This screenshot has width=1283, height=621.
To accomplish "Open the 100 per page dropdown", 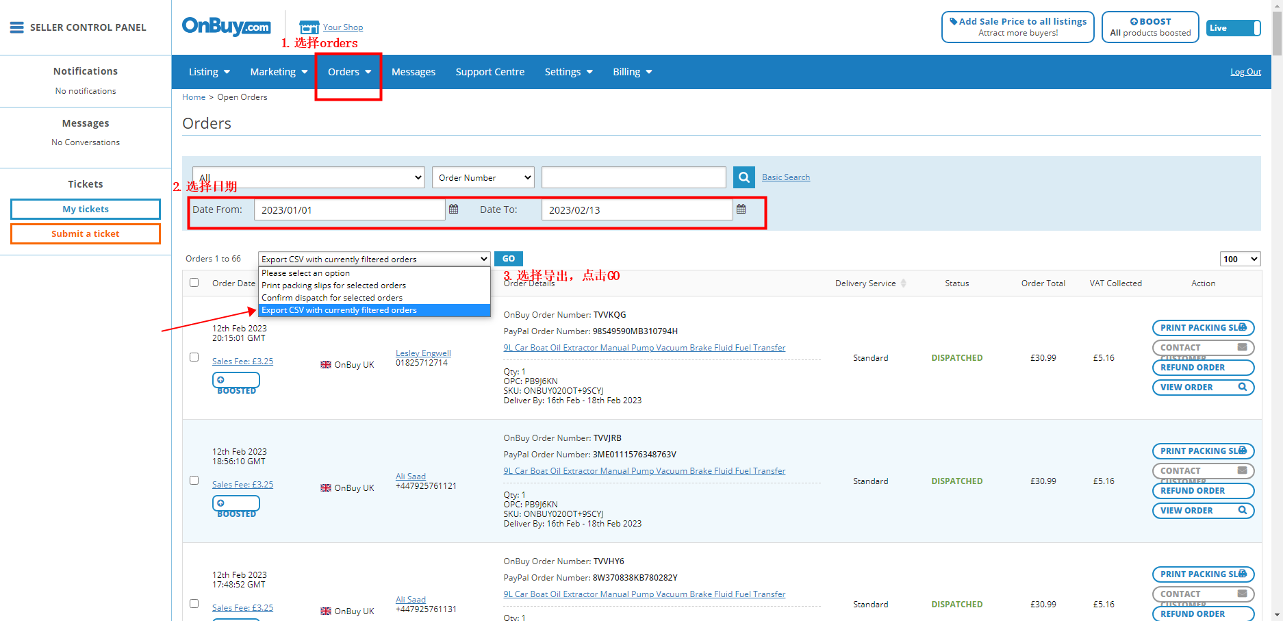I will 1239,259.
